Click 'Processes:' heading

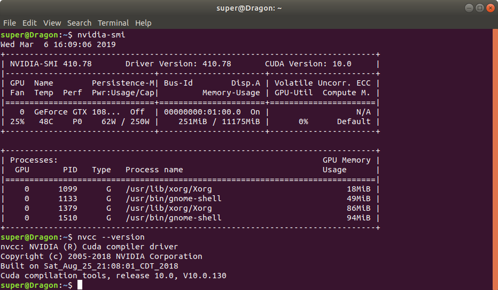tap(34, 160)
